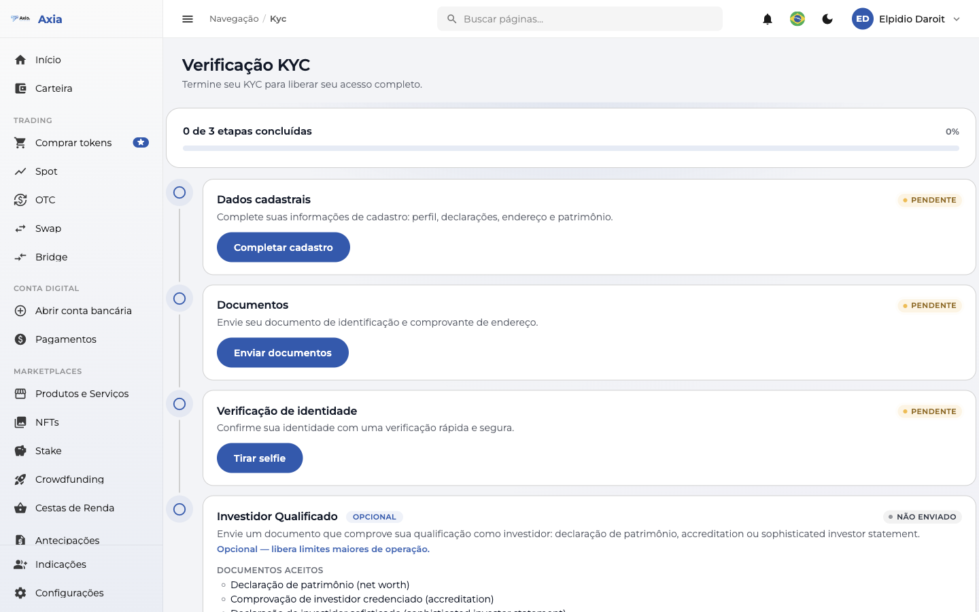
Task: Click the Pagamentos dollar icon
Action: (20, 339)
